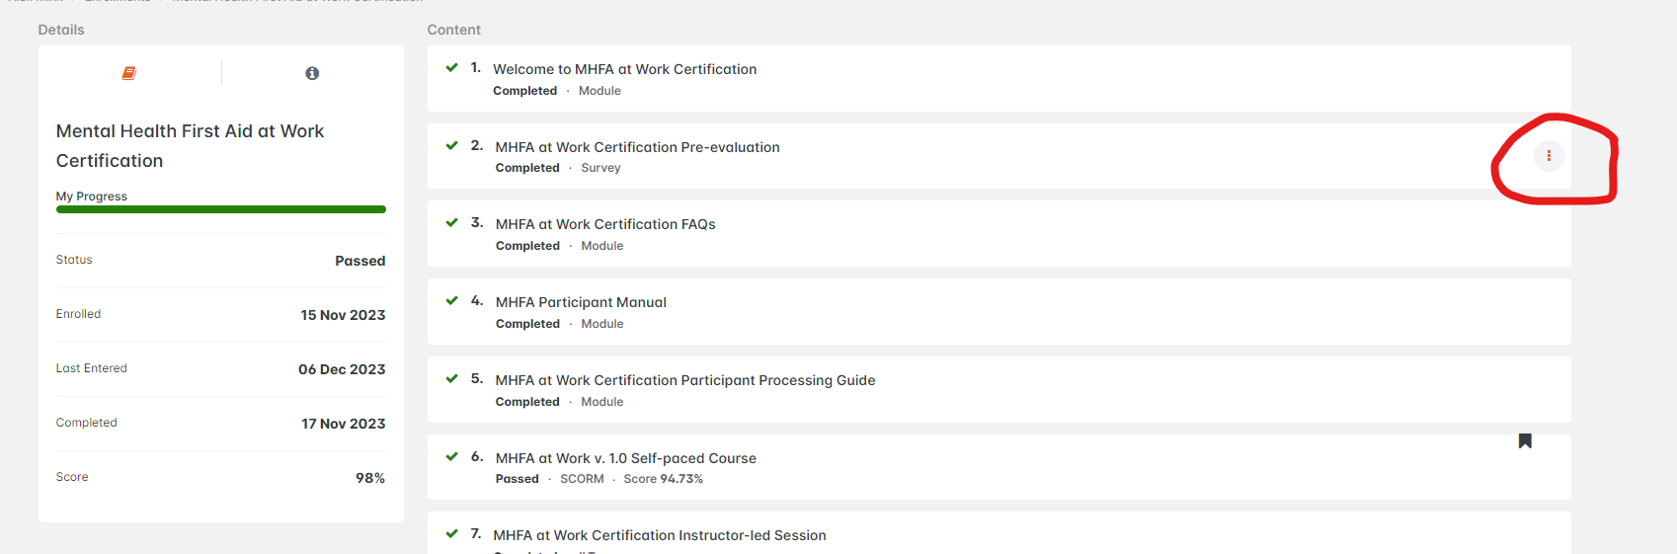The height and width of the screenshot is (554, 1677).
Task: Launch MHFA at Work v. 1.0 Self-paced Course
Action: tap(625, 458)
